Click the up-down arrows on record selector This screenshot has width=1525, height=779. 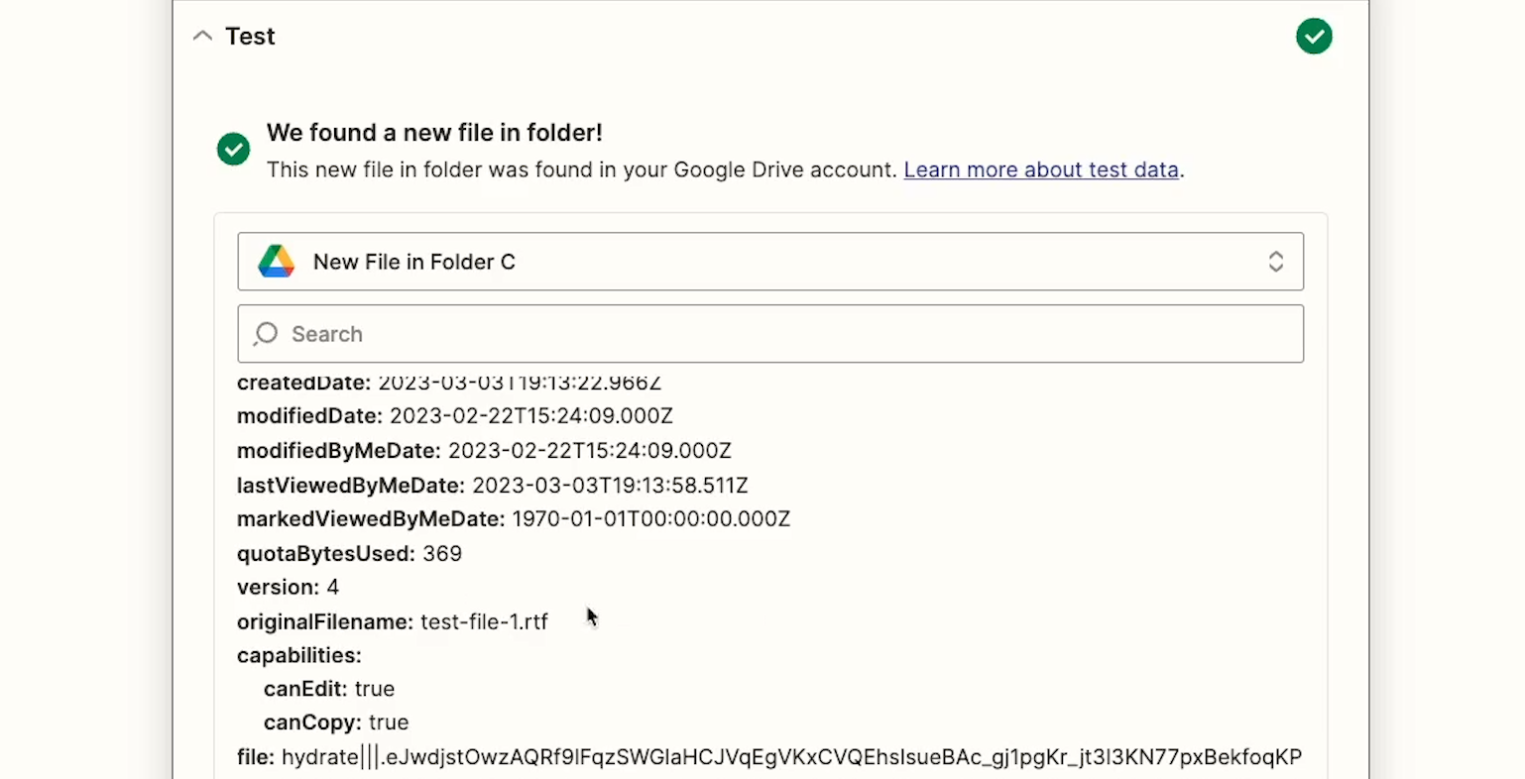click(1275, 262)
